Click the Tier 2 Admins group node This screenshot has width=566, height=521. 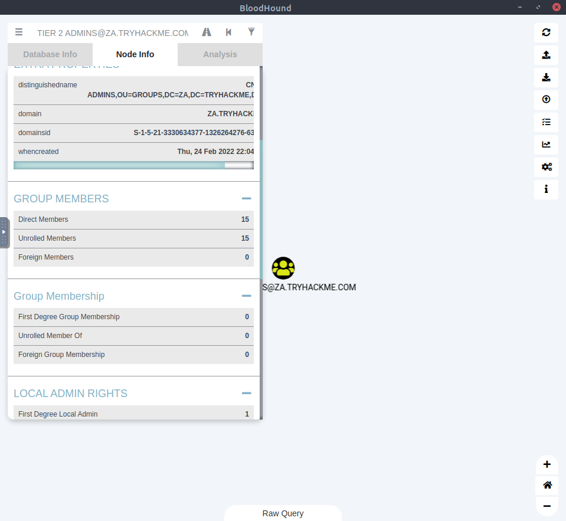[283, 268]
